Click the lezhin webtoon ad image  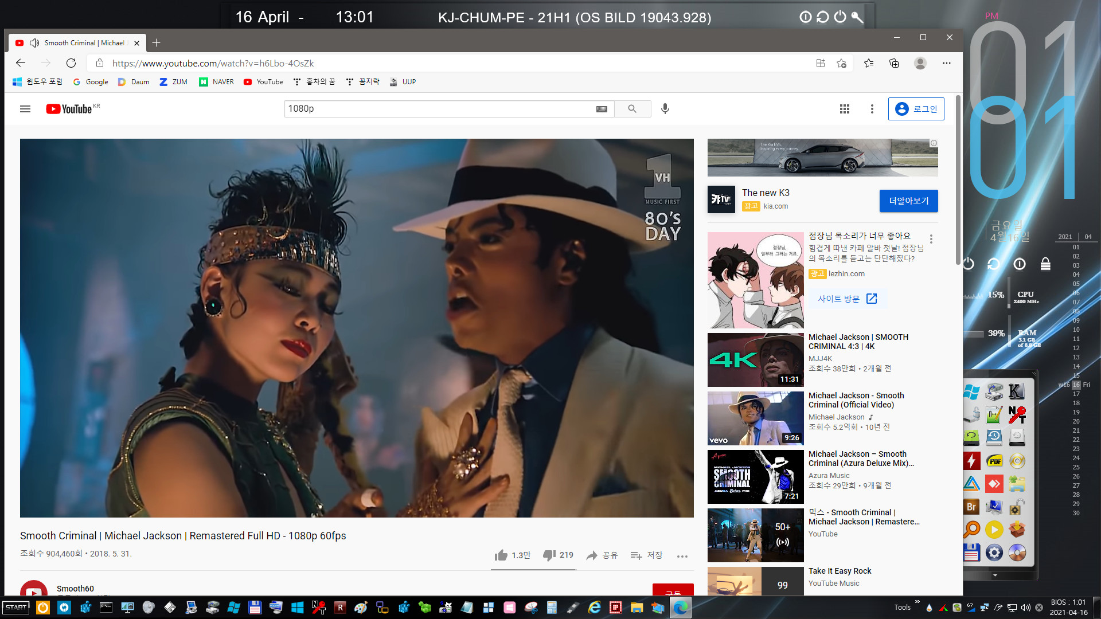[755, 280]
